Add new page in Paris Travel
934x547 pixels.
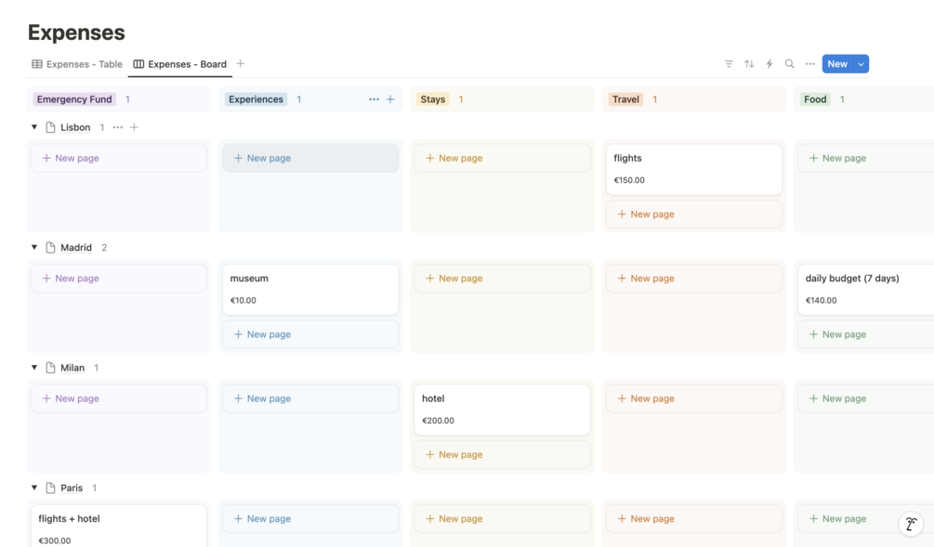click(x=694, y=519)
